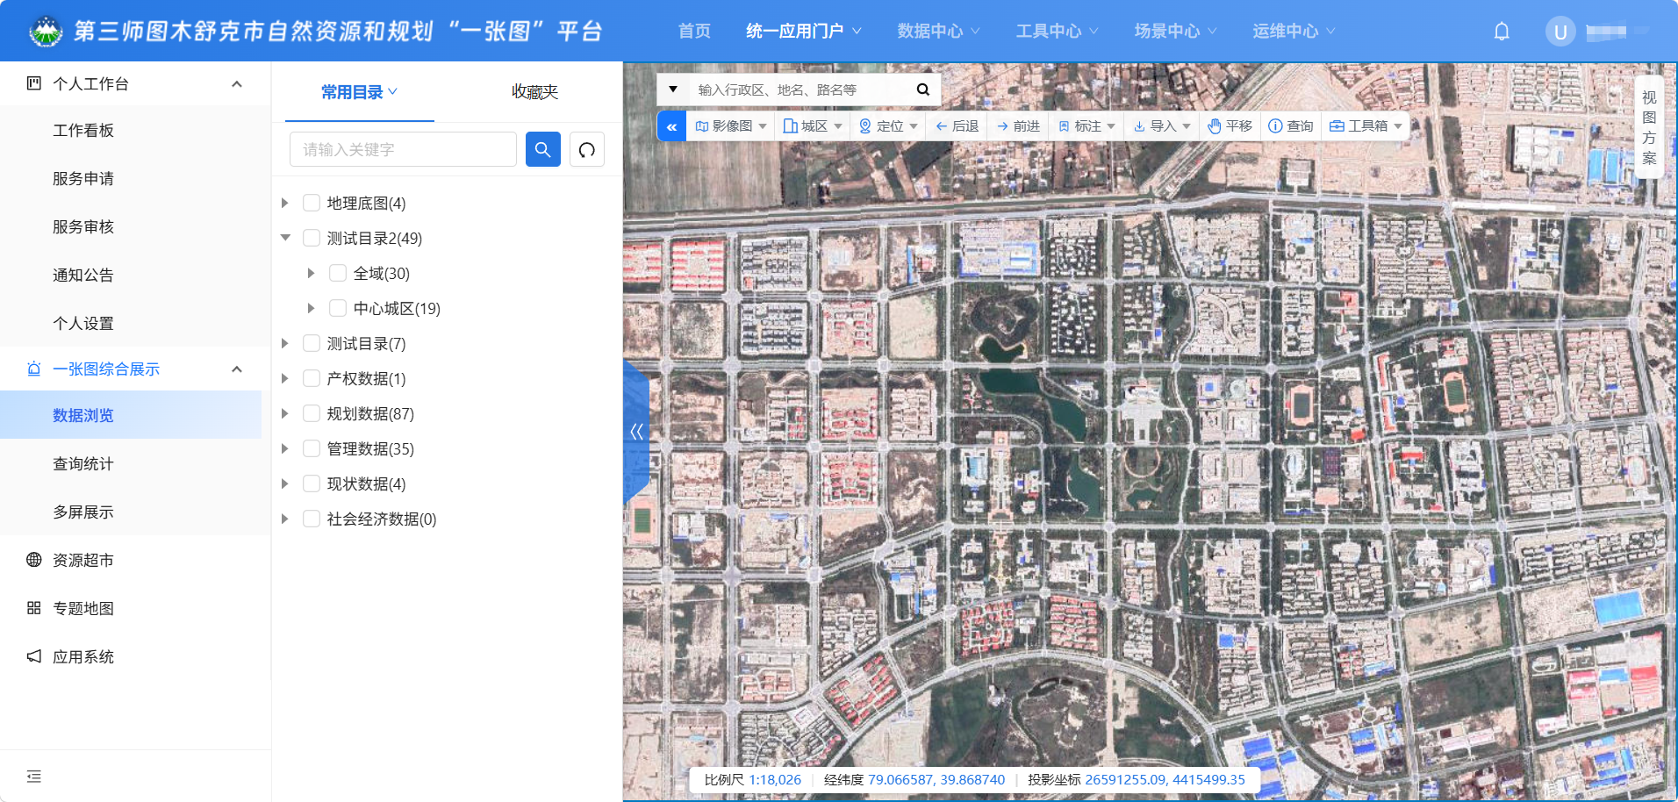Open the 工具中心 menu
Viewport: 1678px width, 802px height.
click(1057, 32)
